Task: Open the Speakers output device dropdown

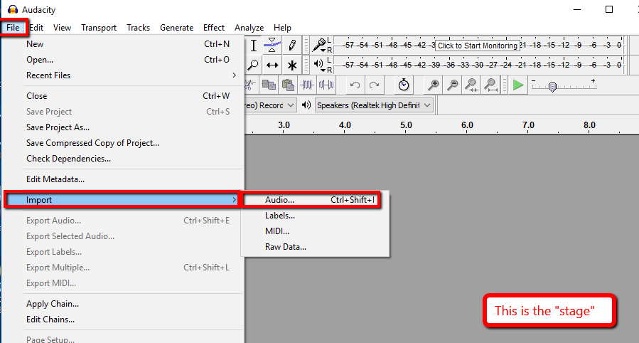Action: (374, 105)
